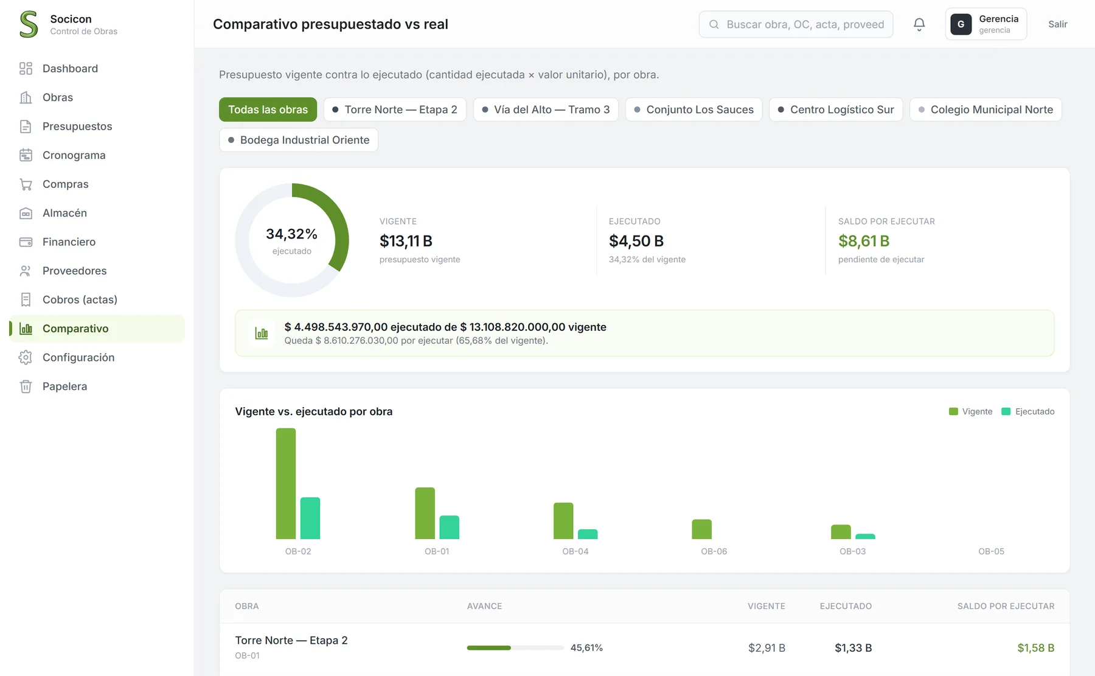
Task: Click the OB-01 Vigente bar
Action: pyautogui.click(x=425, y=514)
